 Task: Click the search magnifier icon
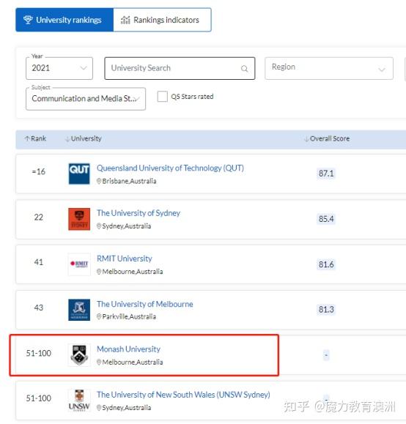click(x=245, y=69)
